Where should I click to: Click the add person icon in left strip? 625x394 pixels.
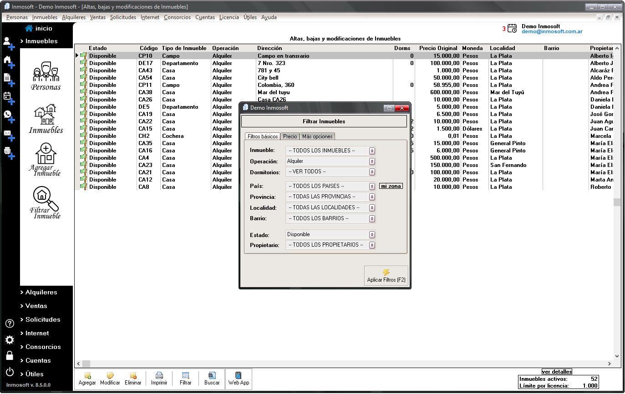9,42
